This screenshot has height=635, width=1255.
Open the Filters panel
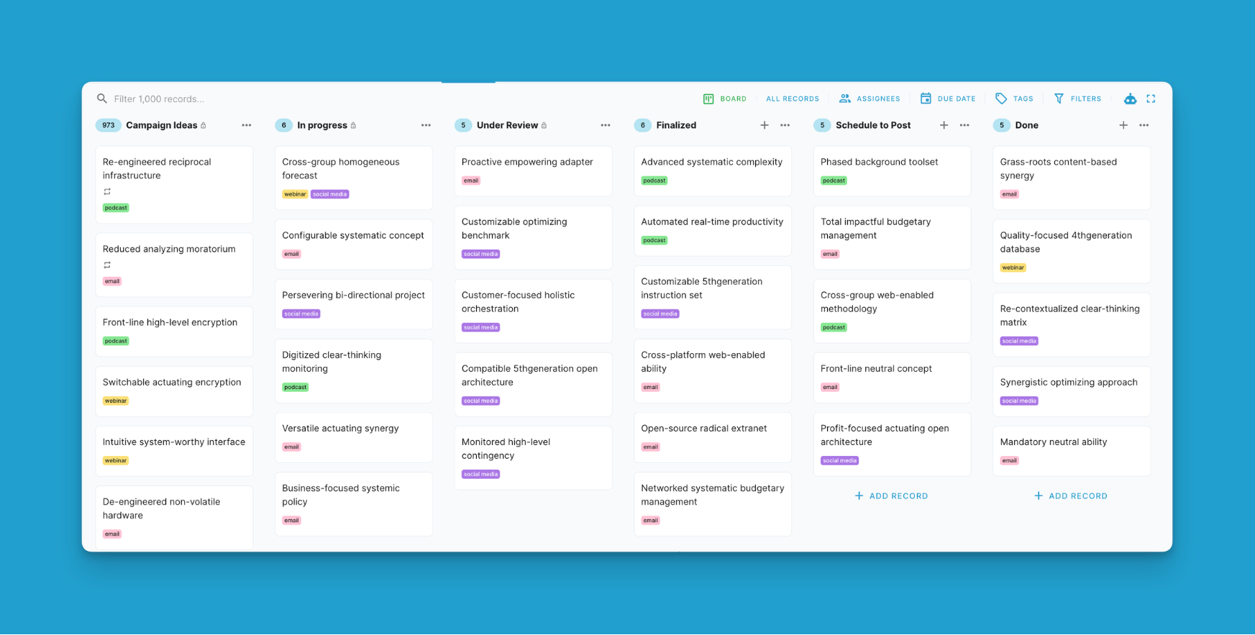(x=1077, y=99)
